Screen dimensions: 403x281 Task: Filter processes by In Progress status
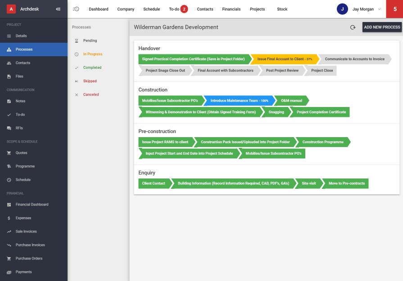tap(92, 54)
